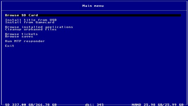The height and width of the screenshot is (106, 188).
Task: Open Browse installed applications
Action: click(x=39, y=27)
